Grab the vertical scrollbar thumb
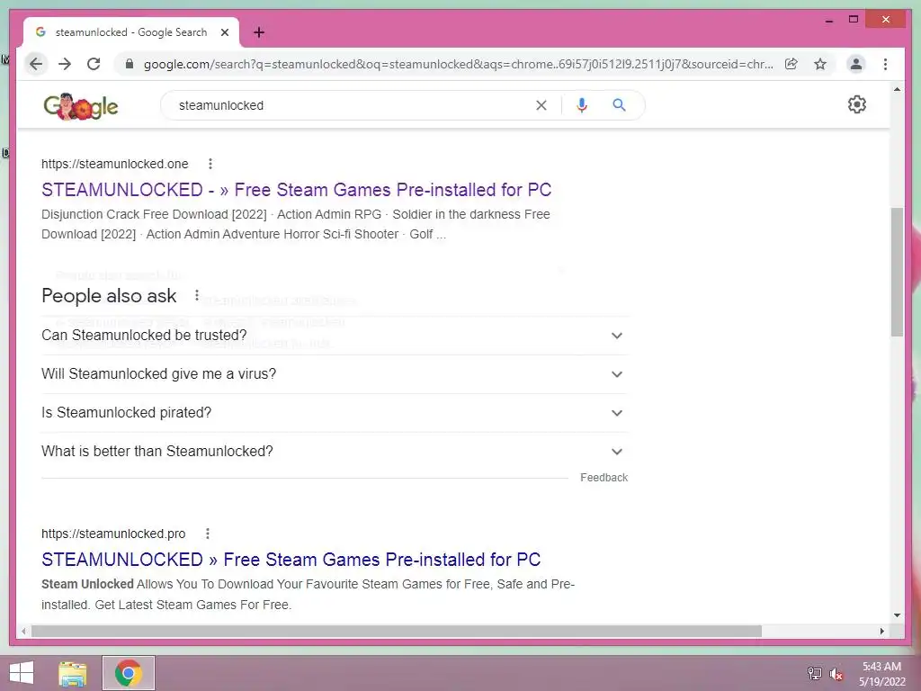 897,272
